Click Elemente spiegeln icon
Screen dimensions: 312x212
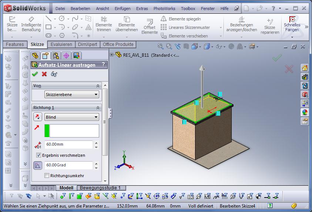[x=164, y=19]
